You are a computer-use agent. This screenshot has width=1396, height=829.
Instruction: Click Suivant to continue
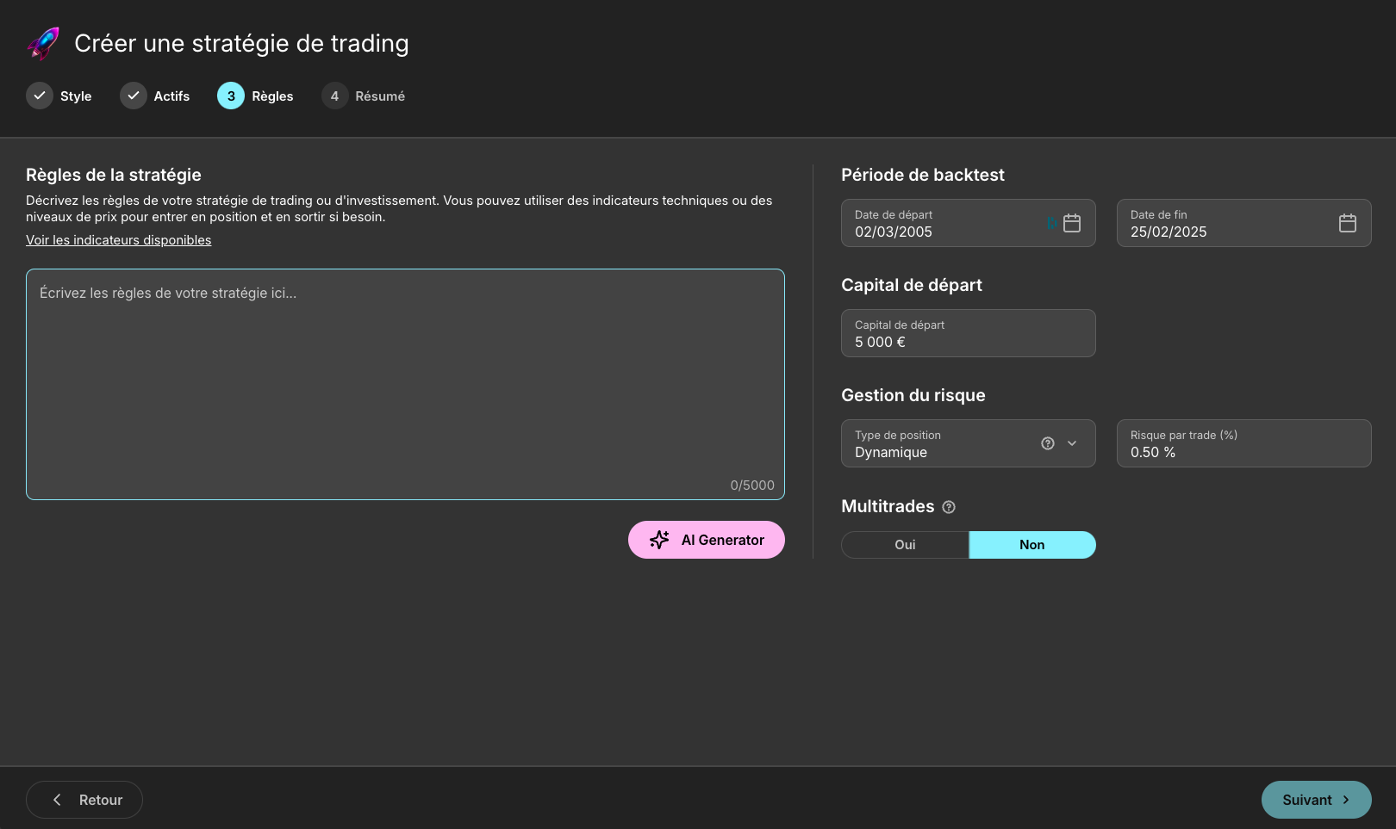1315,800
